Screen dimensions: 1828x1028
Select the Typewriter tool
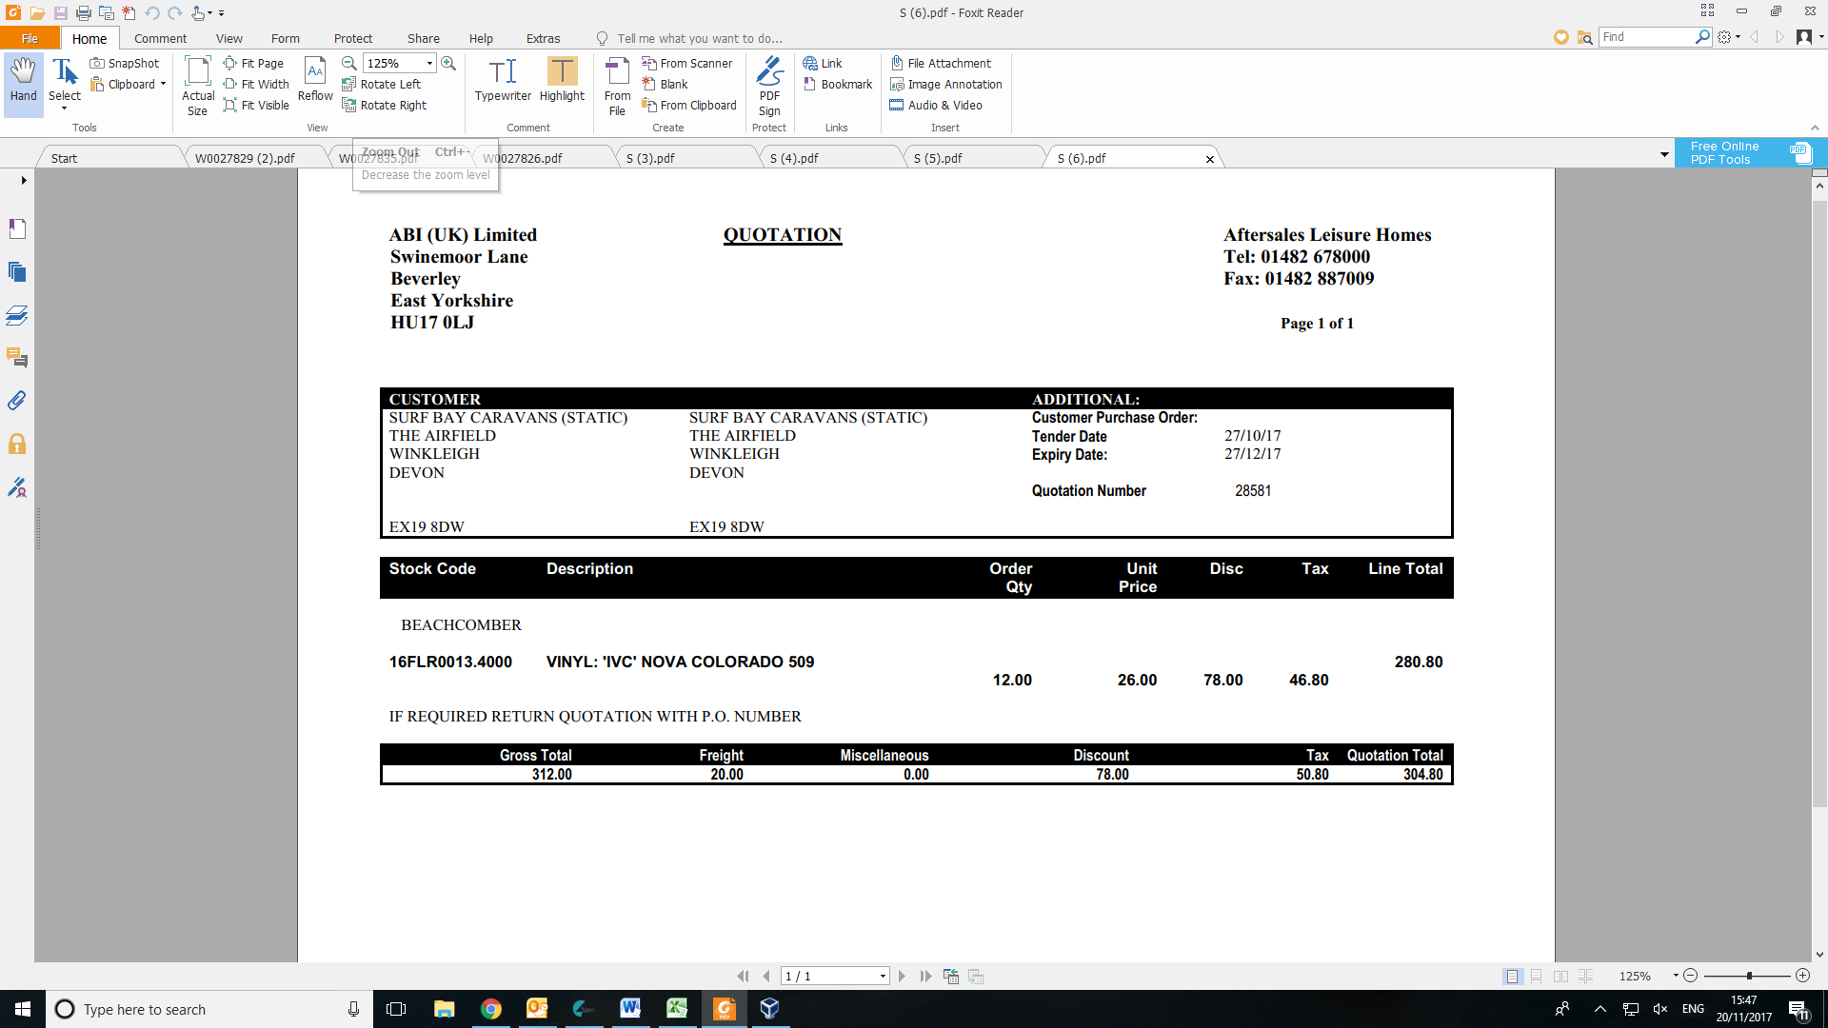503,80
